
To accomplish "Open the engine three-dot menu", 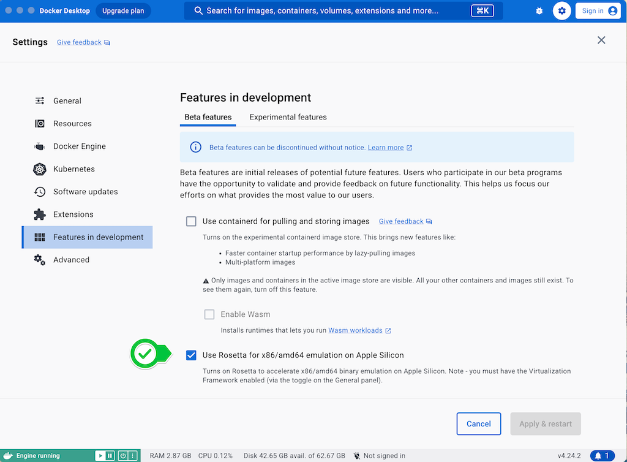I will coord(133,456).
